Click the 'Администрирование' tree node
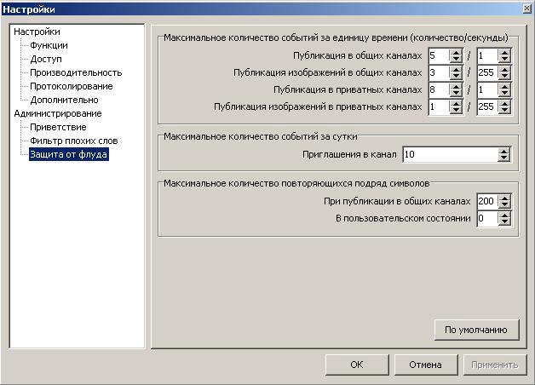535x385 pixels. [58, 113]
